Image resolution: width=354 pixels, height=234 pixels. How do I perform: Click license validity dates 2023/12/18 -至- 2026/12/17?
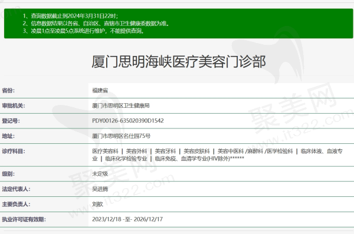[x=127, y=219]
